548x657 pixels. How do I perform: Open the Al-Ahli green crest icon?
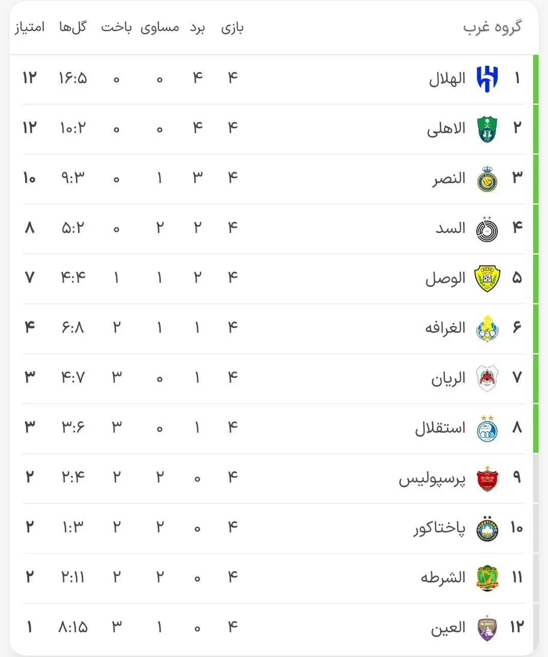(x=486, y=129)
